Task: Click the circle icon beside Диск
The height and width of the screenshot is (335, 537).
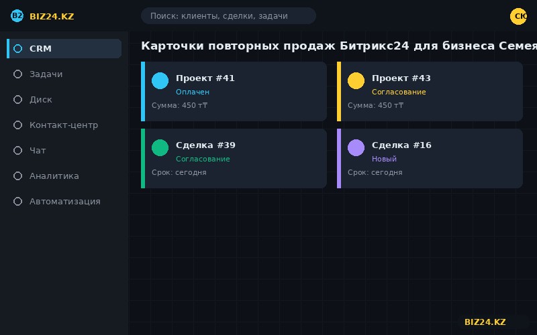Action: [x=18, y=99]
